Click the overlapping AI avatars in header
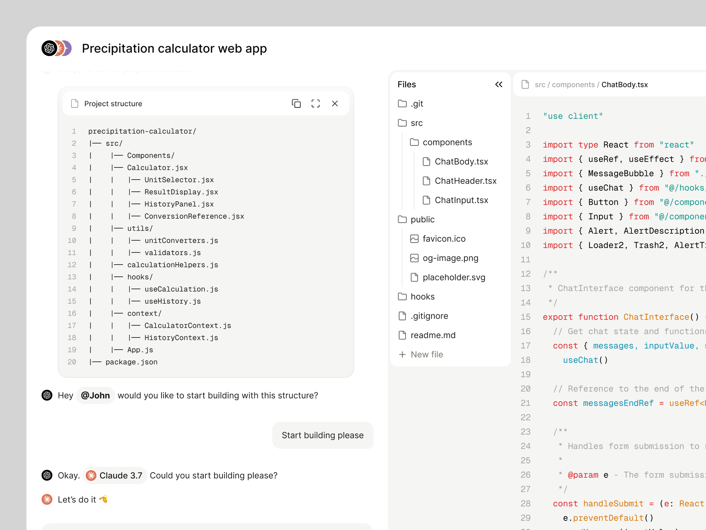 pyautogui.click(x=57, y=48)
